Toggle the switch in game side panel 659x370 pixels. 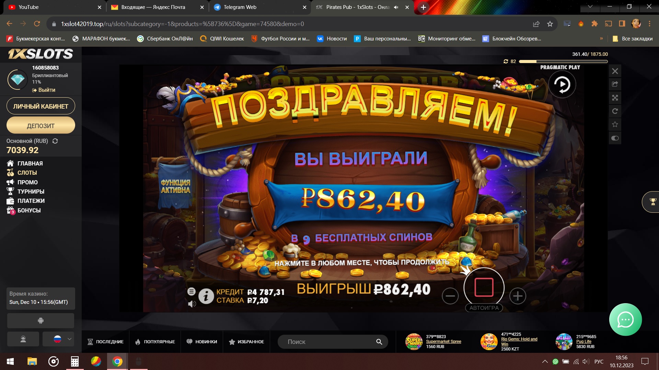point(615,138)
